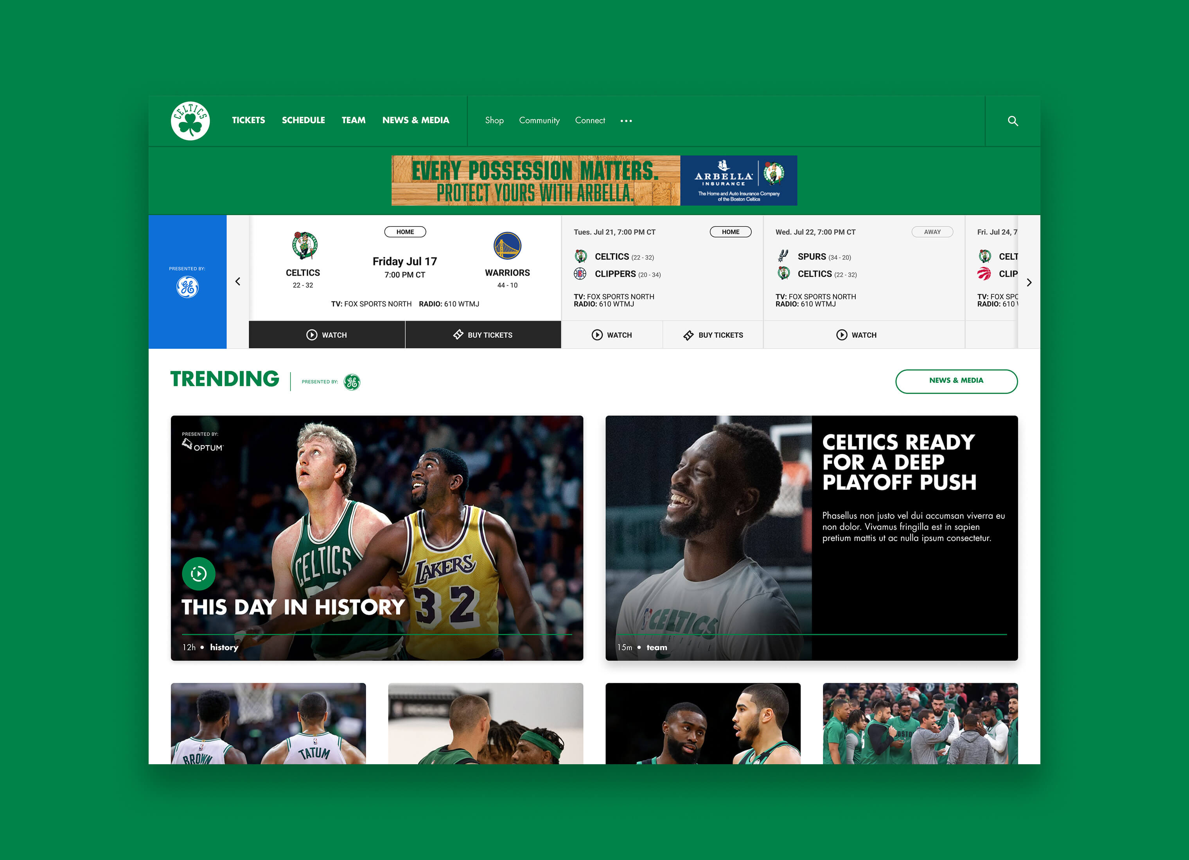This screenshot has width=1189, height=860.
Task: Play the This Day in History video icon
Action: point(199,574)
